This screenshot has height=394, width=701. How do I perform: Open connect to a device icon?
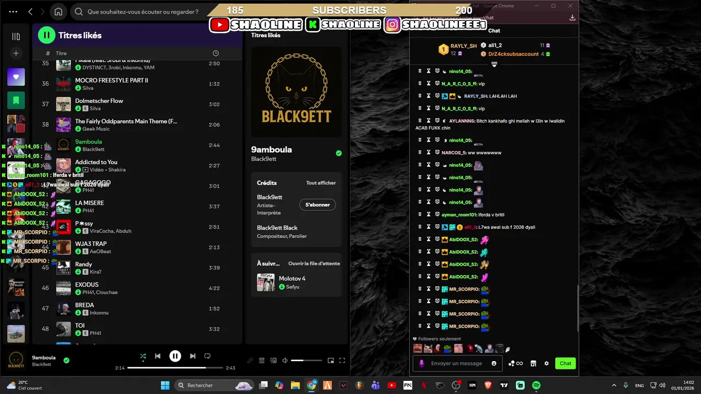pos(273,361)
